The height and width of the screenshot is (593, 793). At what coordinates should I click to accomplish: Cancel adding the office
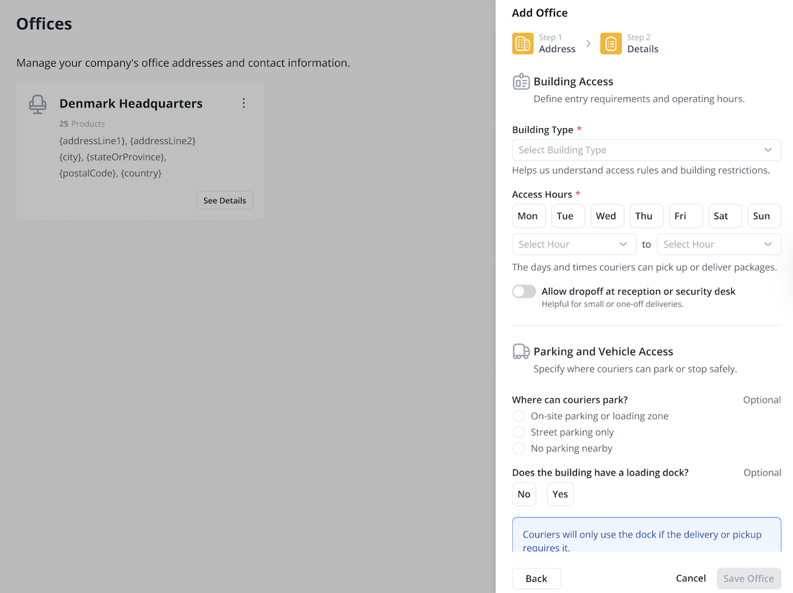pyautogui.click(x=691, y=578)
